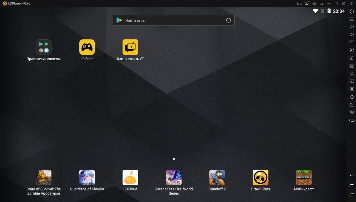The image size is (356, 202).
Task: Click the Google Play icon in search bar
Action: pos(119,20)
